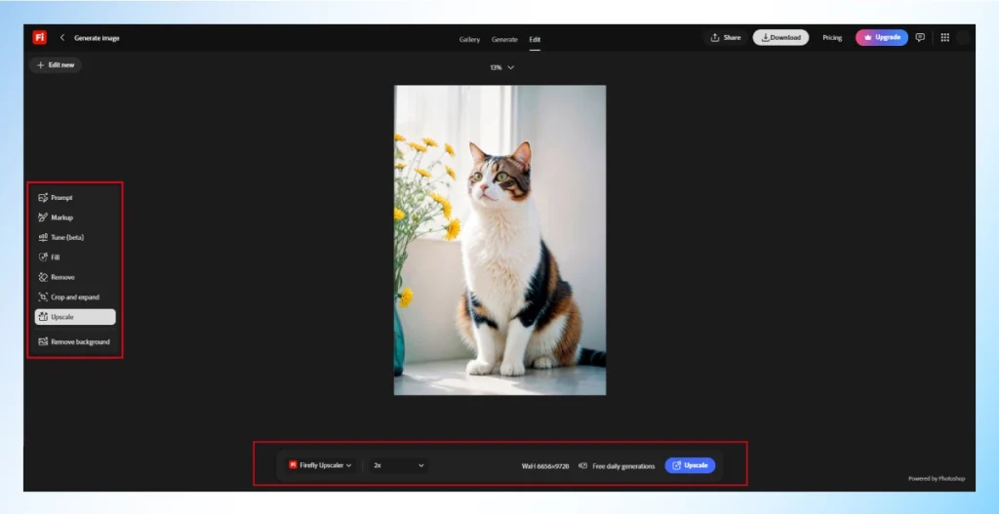Open the Gallery tab

coord(469,39)
